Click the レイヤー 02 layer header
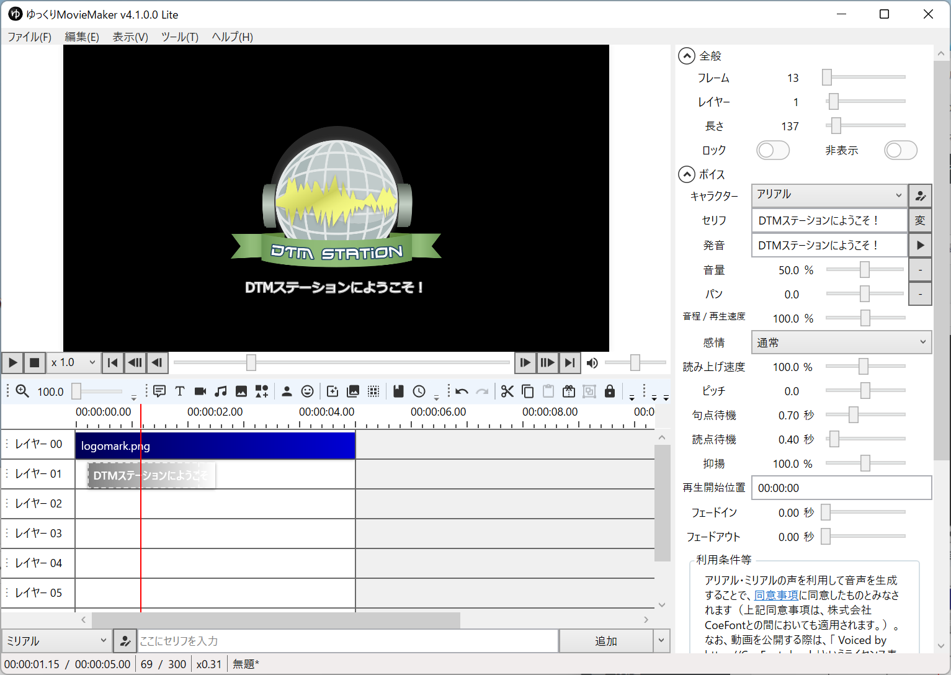This screenshot has height=675, width=951. 38,503
